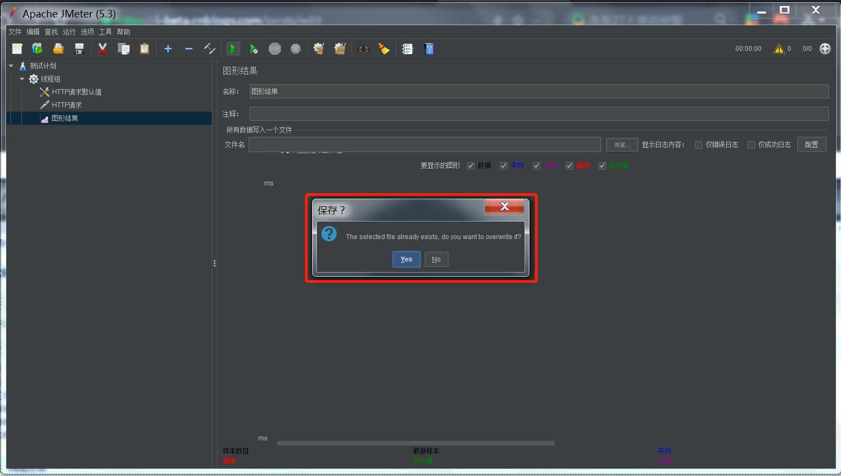Maximize the JMeter window
841x476 pixels.
point(785,10)
